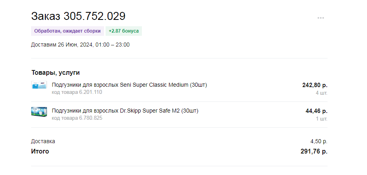Image resolution: width=367 pixels, height=175 pixels.
Task: Click the '+2.87 бонуса' bonus badge
Action: click(x=124, y=31)
